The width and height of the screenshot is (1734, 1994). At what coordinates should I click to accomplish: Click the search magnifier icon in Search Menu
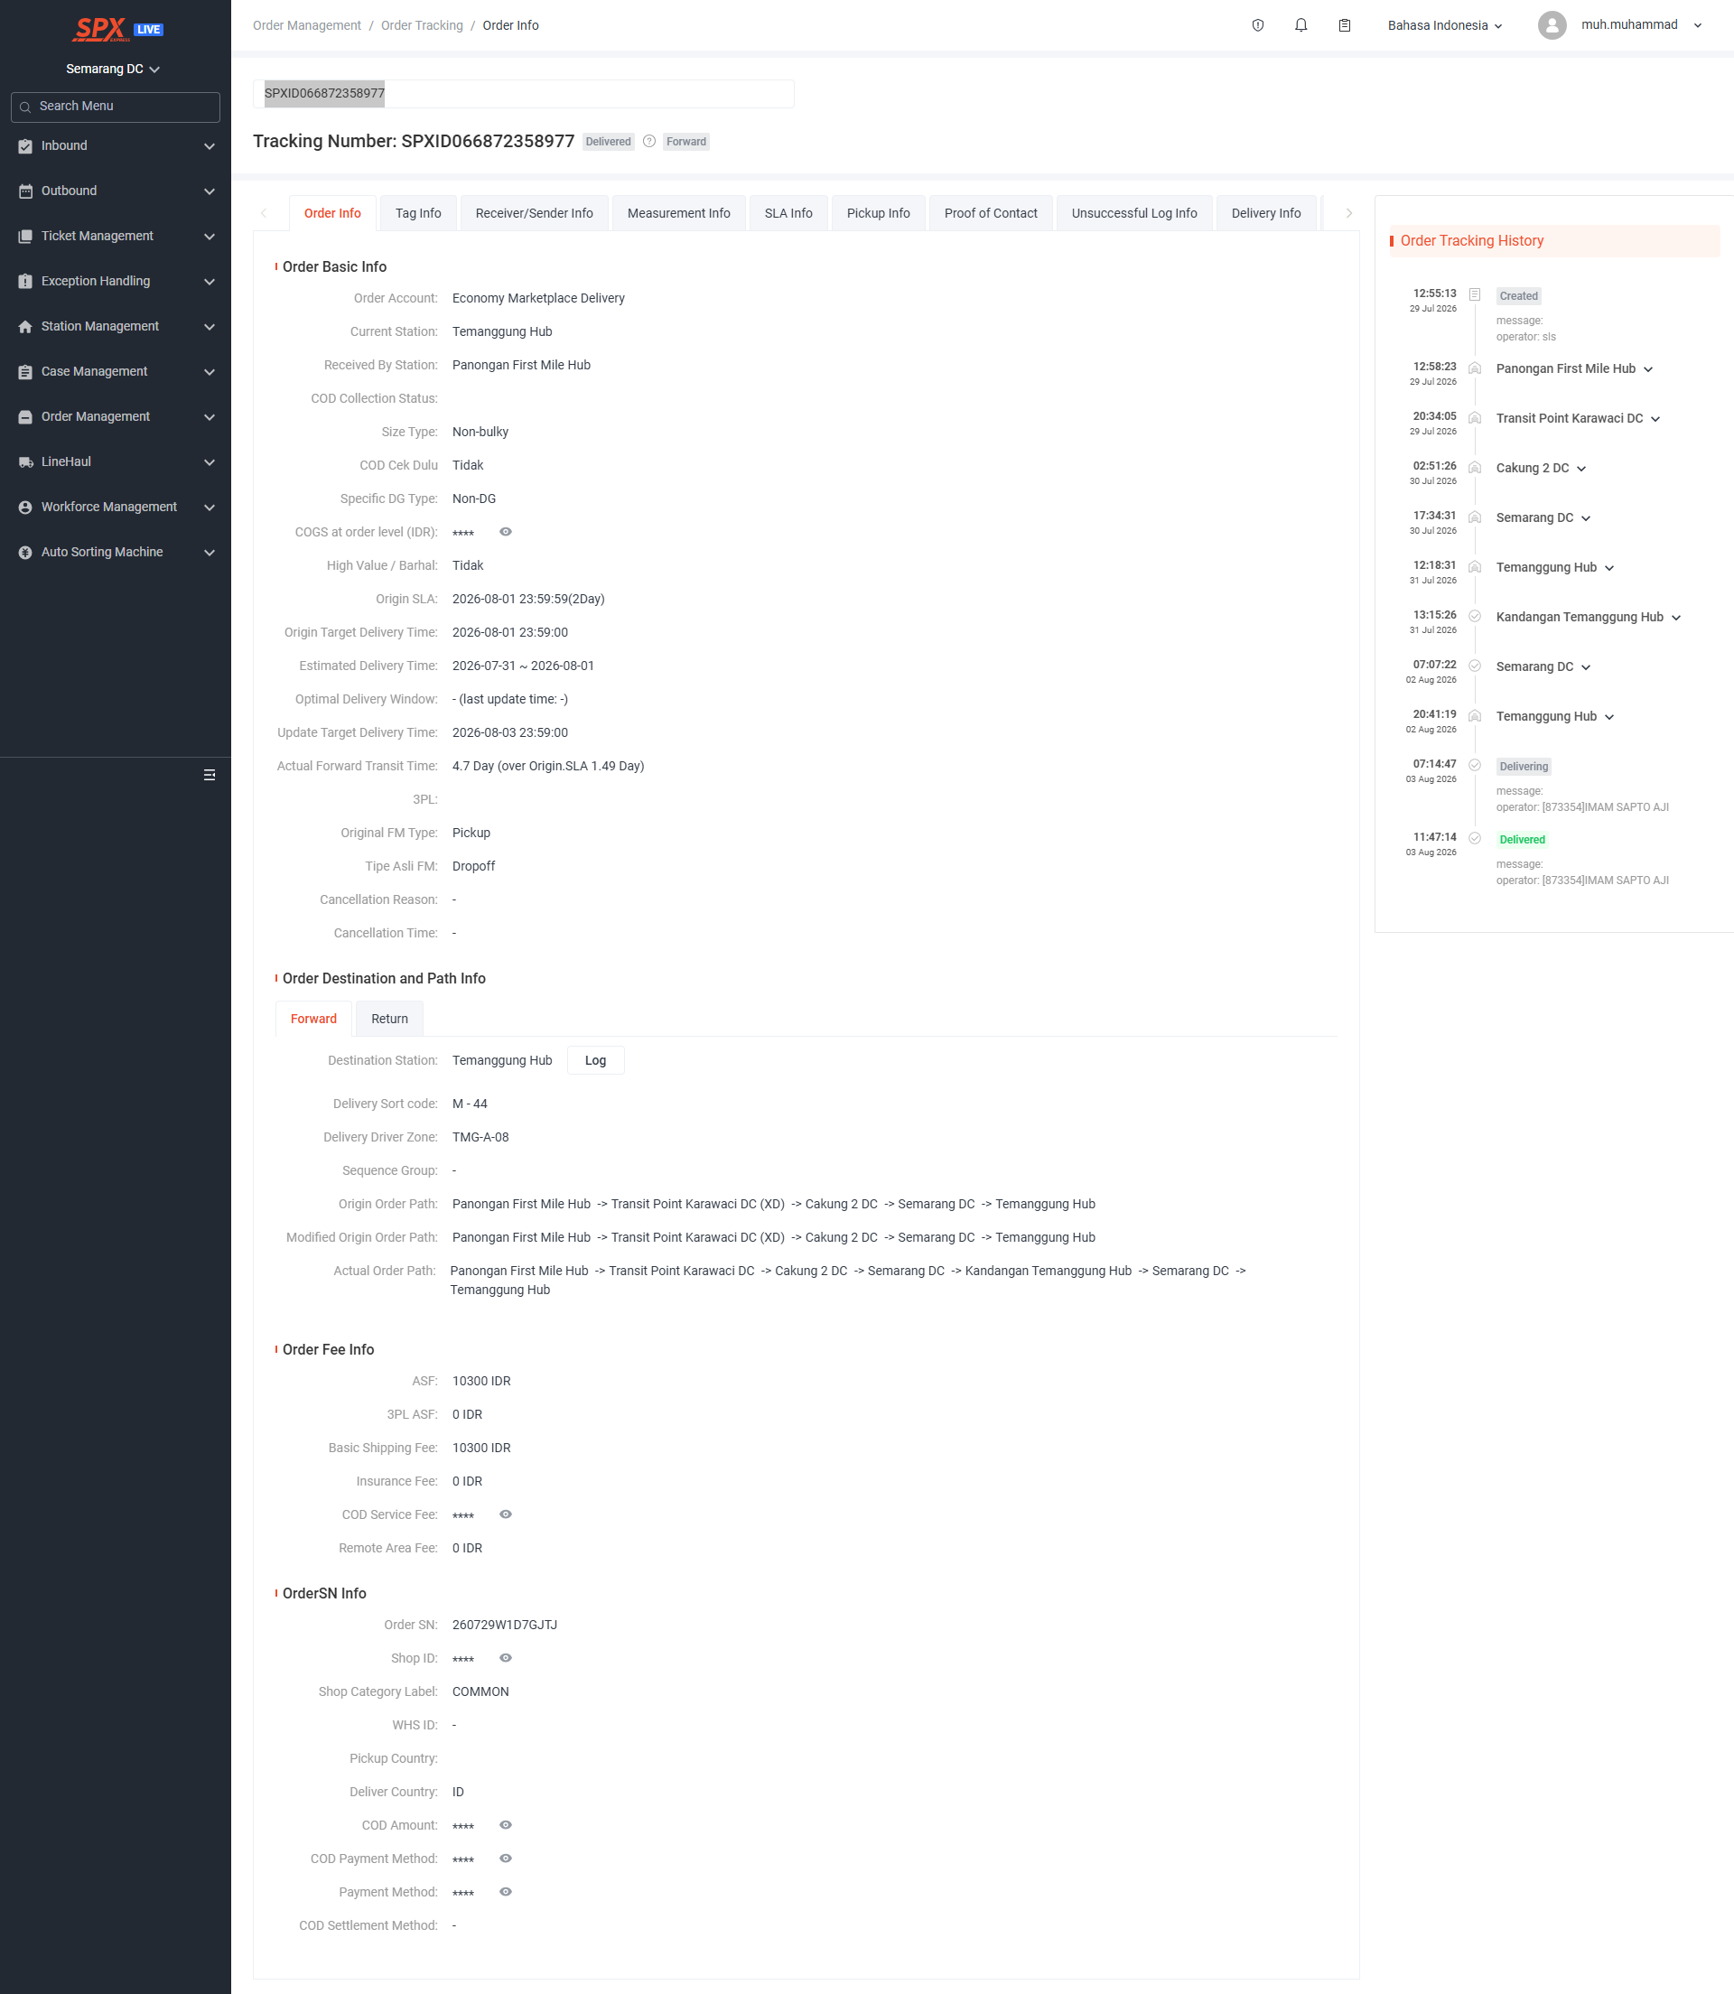25,107
